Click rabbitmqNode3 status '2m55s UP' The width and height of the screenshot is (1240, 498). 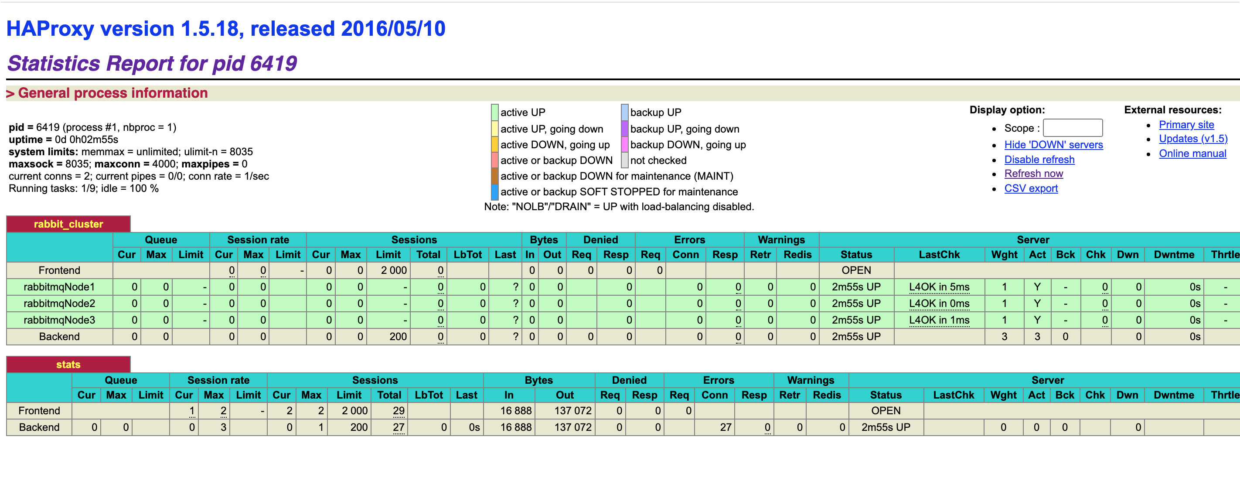pos(856,320)
